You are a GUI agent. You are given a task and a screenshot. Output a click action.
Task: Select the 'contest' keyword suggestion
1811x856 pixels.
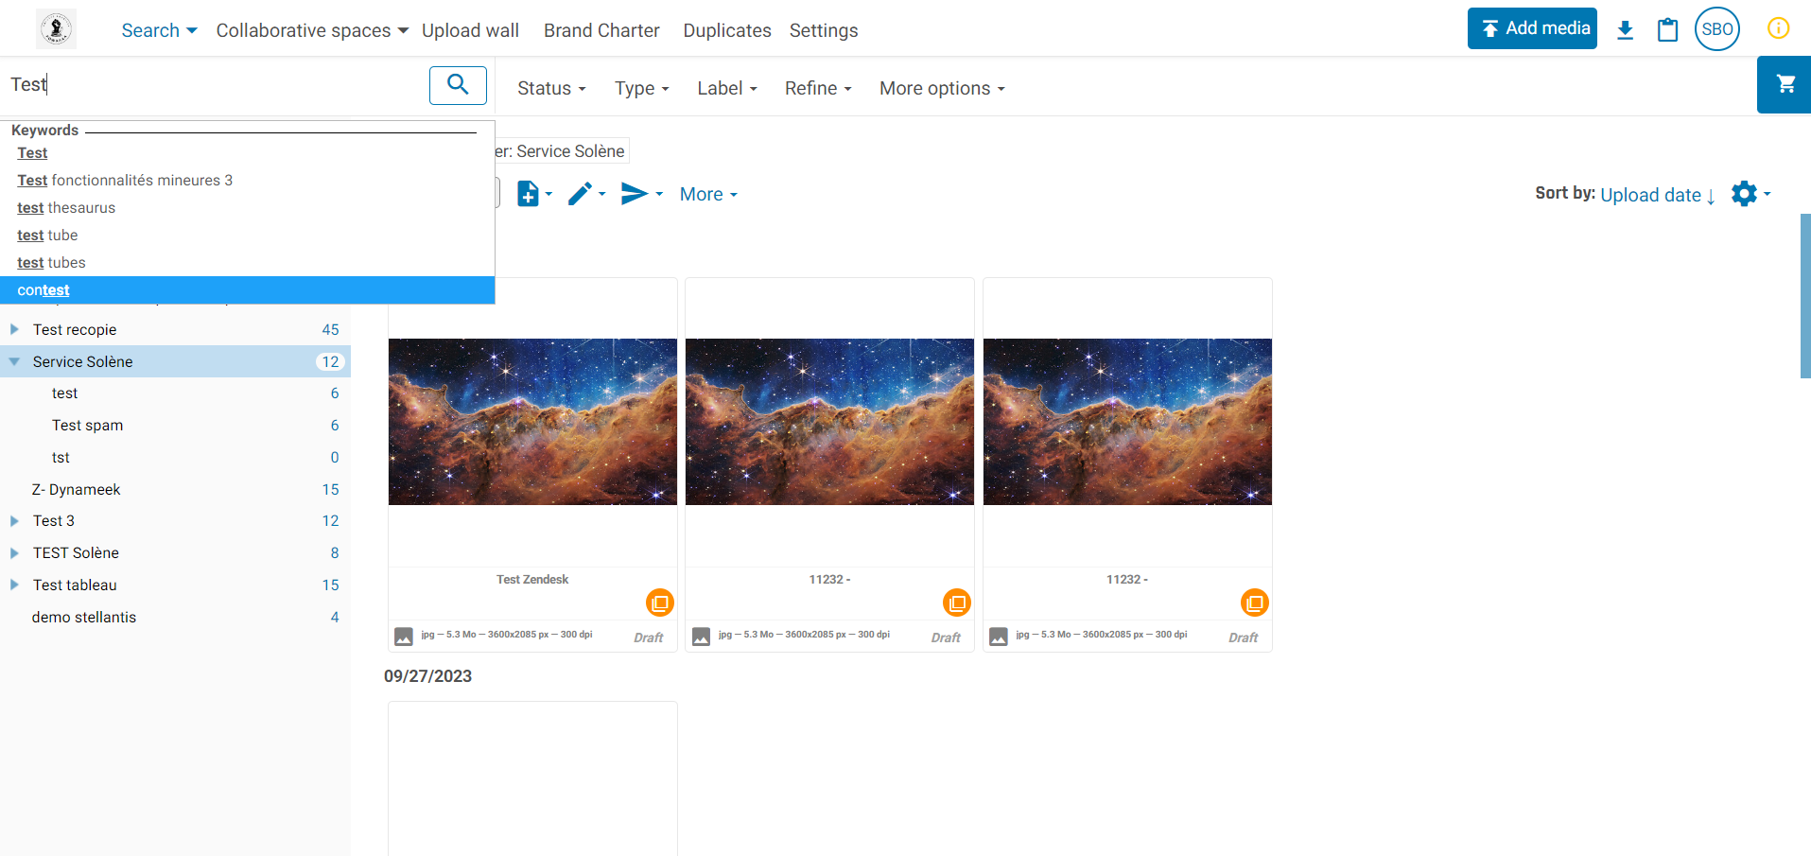click(x=44, y=290)
